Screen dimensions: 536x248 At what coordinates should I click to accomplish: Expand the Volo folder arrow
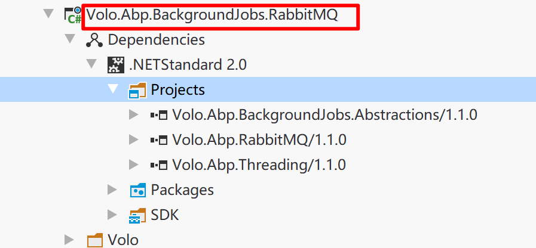tap(69, 240)
